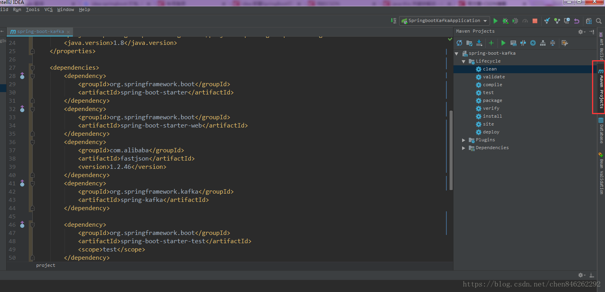Open the Bean Validation side tab
Viewport: 605px width, 292px height.
point(601,173)
